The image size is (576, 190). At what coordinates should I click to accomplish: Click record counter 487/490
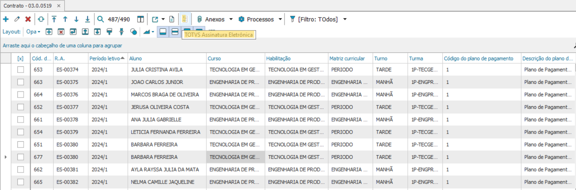[x=119, y=19]
